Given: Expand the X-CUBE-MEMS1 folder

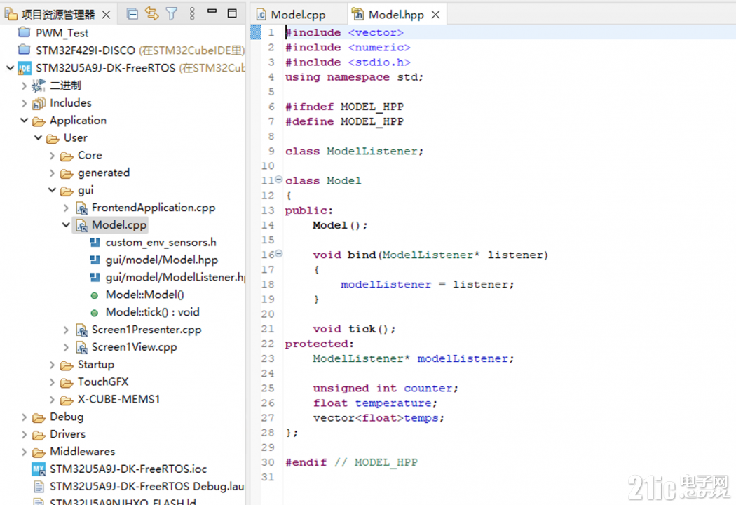Looking at the screenshot, I should (52, 399).
